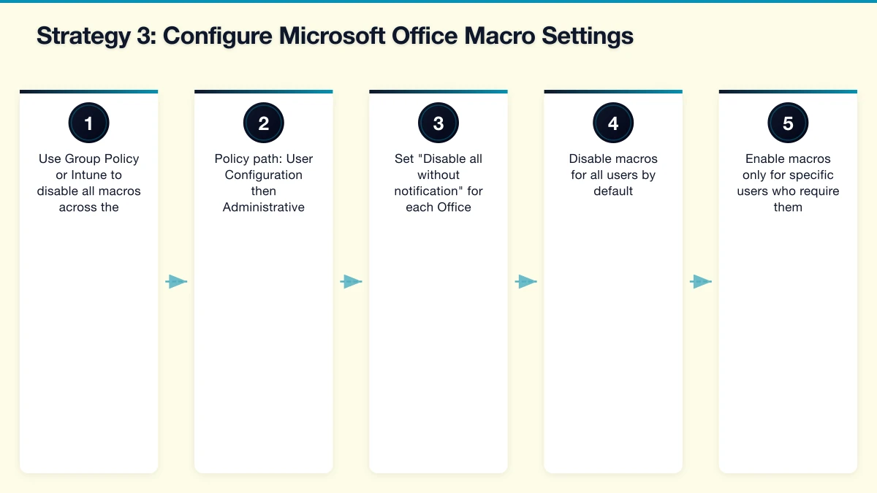Viewport: 877px width, 493px height.
Task: Click the step 4 number circle
Action: point(613,123)
